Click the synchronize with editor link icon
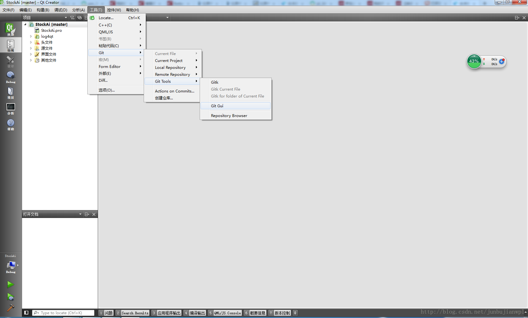528x318 pixels. pyautogui.click(x=80, y=18)
